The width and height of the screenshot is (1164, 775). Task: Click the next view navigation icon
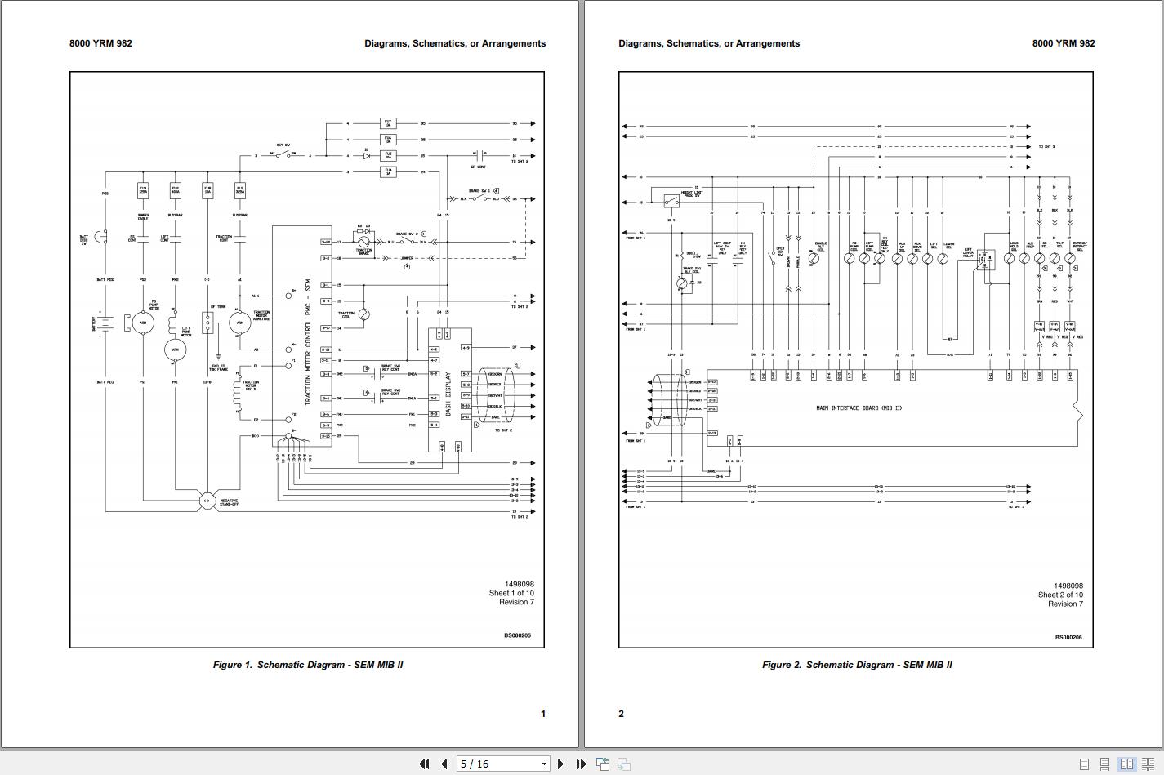(623, 764)
